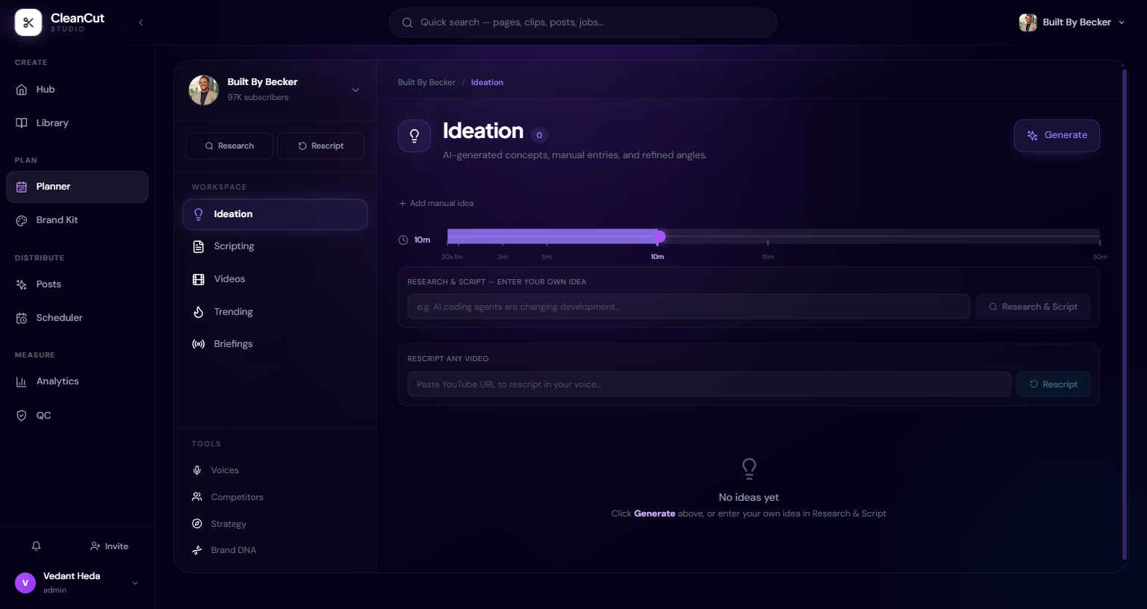Viewport: 1147px width, 609px height.
Task: Click the Hub home icon
Action: point(22,90)
